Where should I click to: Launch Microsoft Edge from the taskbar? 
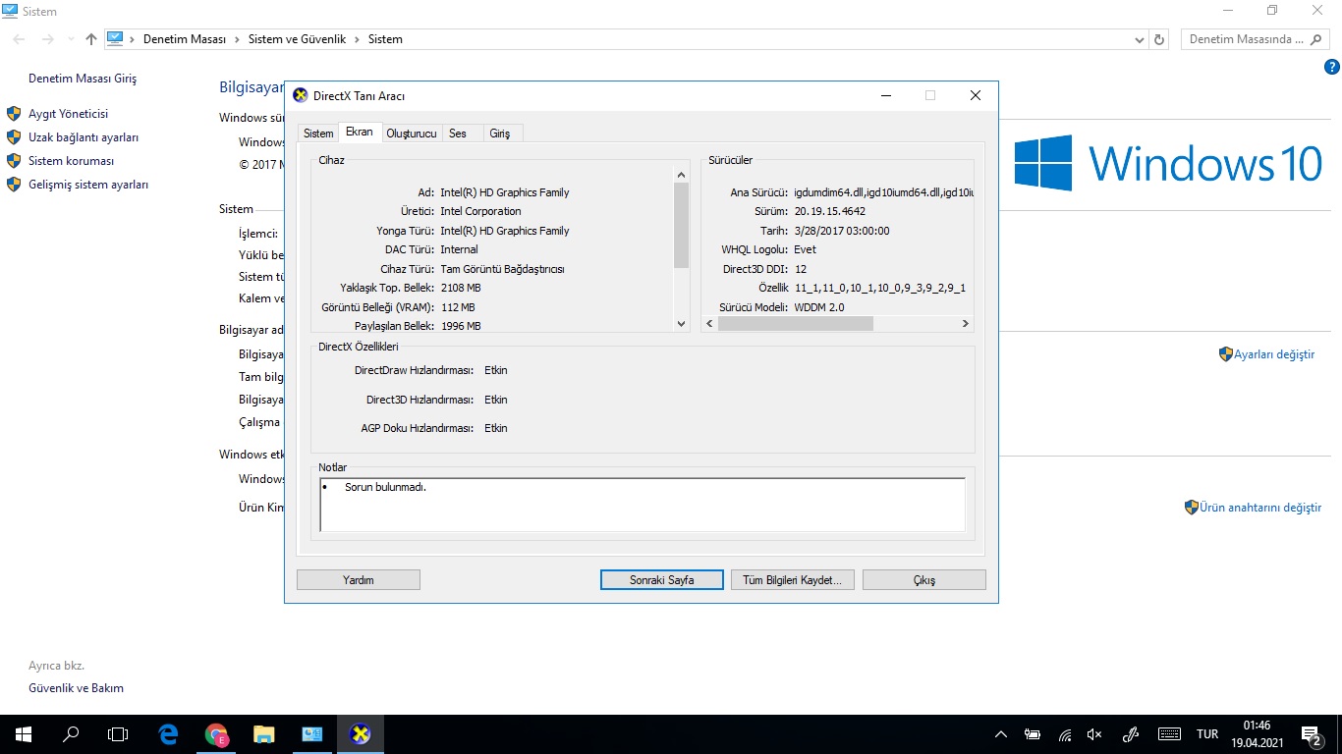point(169,733)
